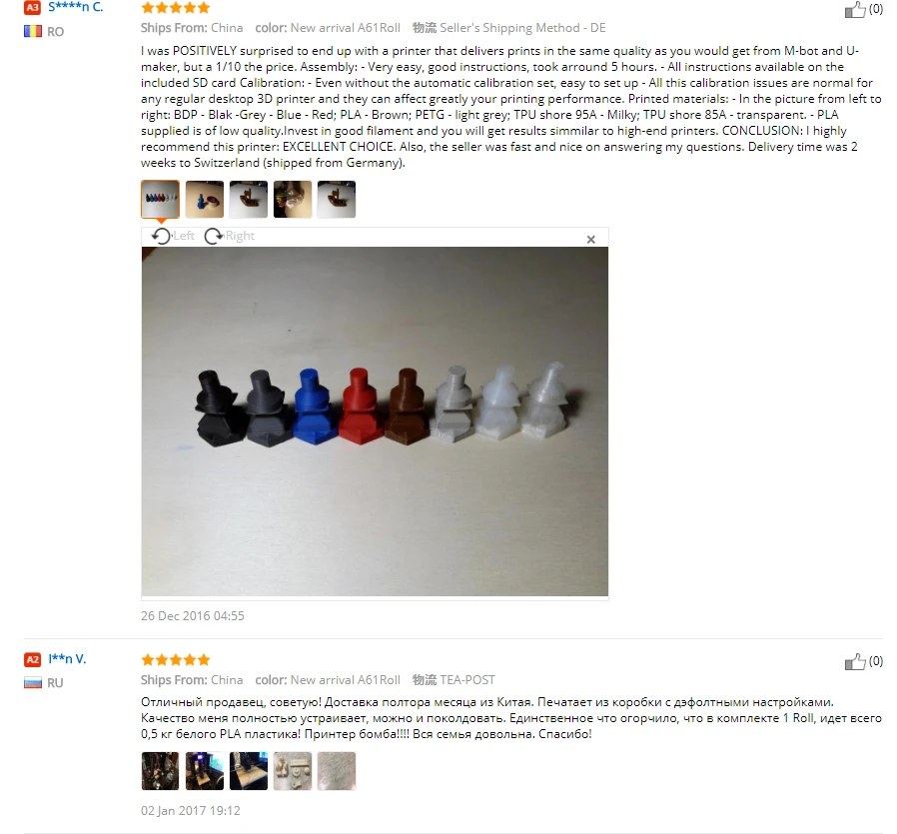Open fourth thumbnail in first review
The width and height of the screenshot is (897, 834).
(x=293, y=199)
